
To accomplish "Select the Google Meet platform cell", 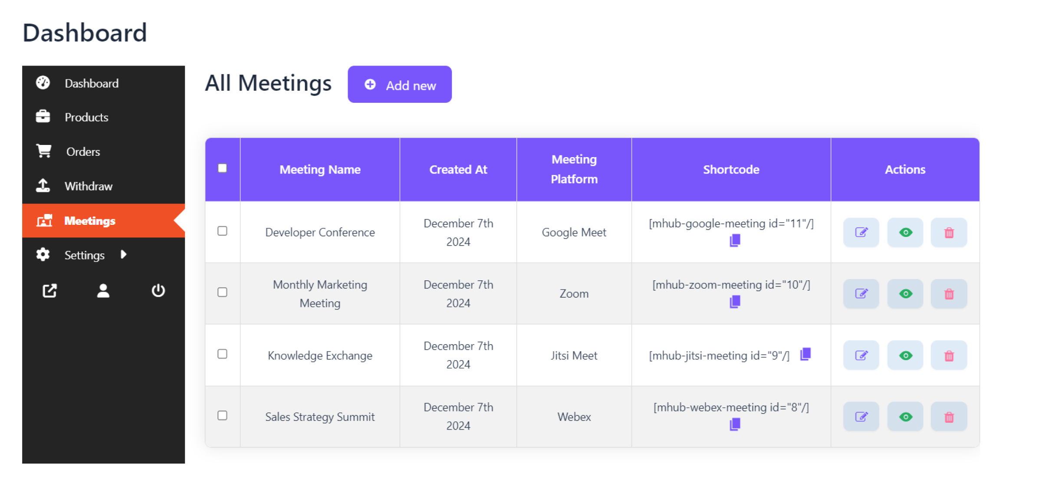I will tap(574, 233).
